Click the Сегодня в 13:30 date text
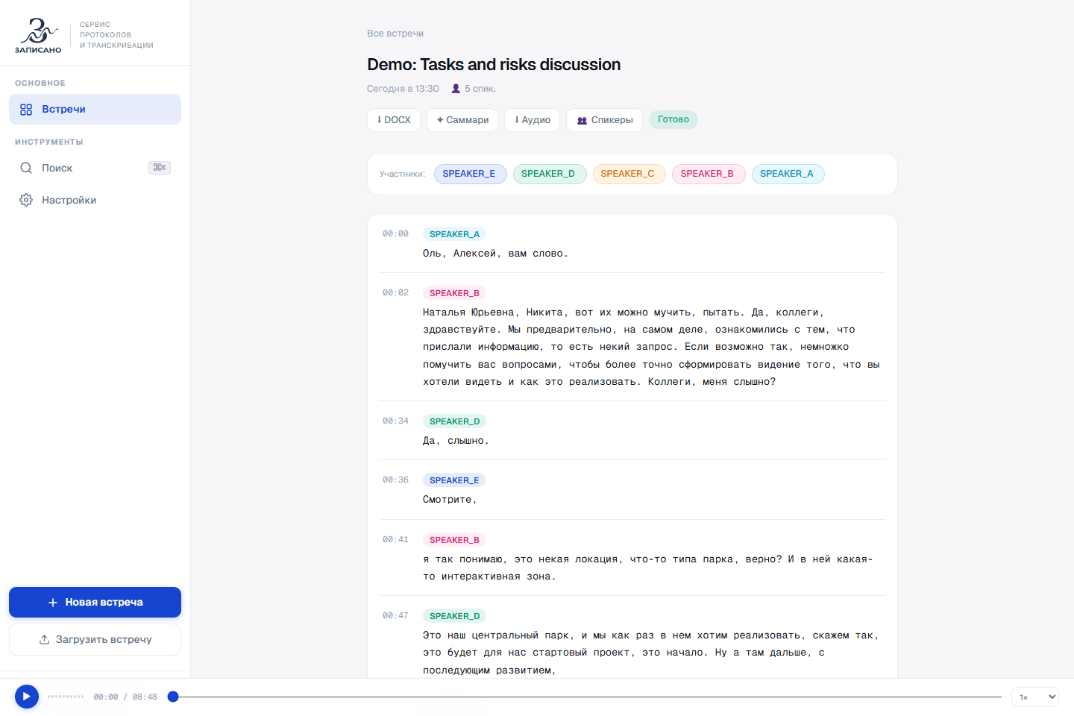Screen dimensions: 1074x716 coord(403,89)
